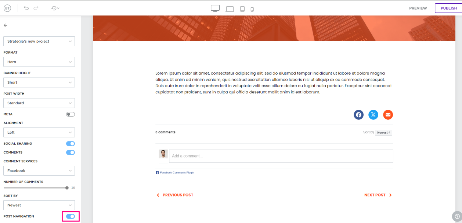Viewport: 462px width, 223px height.
Task: Switch to laptop preview mode
Action: 230,9
